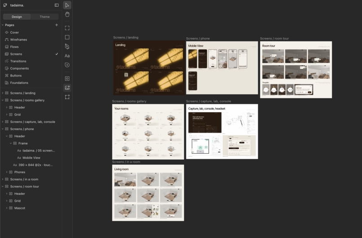Image resolution: width=362 pixels, height=238 pixels.
Task: Switch to the Theme tab
Action: (44, 17)
